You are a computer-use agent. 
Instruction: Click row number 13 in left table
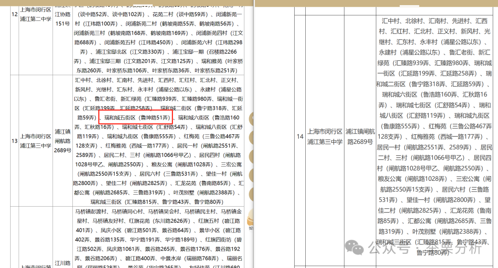point(14,141)
